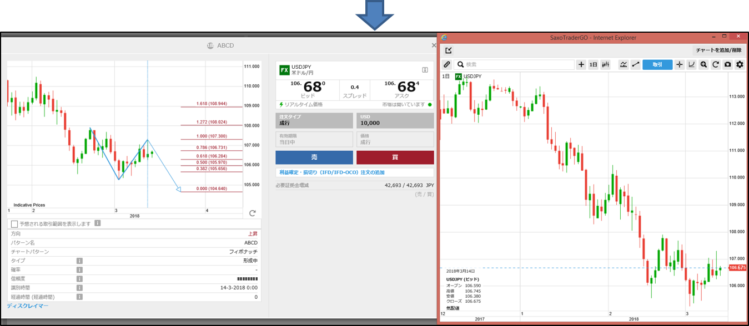Click the フィボナッチ chart pattern value
This screenshot has height=326, width=749.
click(244, 252)
